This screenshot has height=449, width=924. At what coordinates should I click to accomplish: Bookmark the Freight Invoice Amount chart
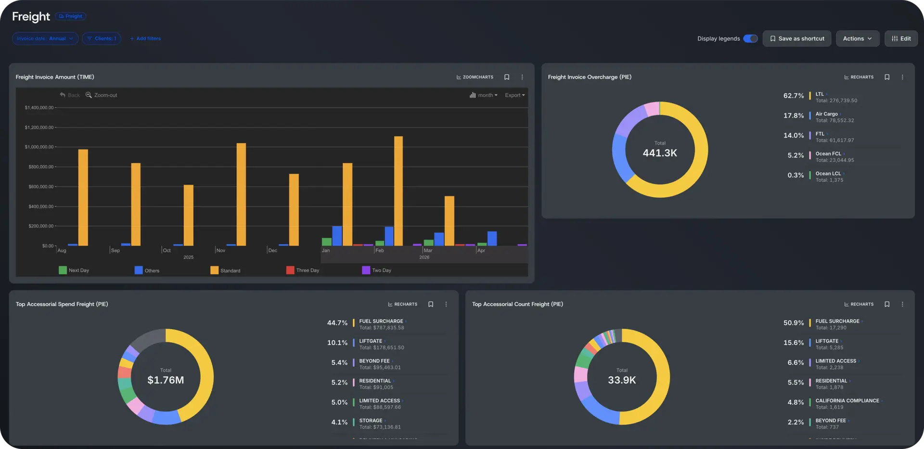(x=507, y=77)
